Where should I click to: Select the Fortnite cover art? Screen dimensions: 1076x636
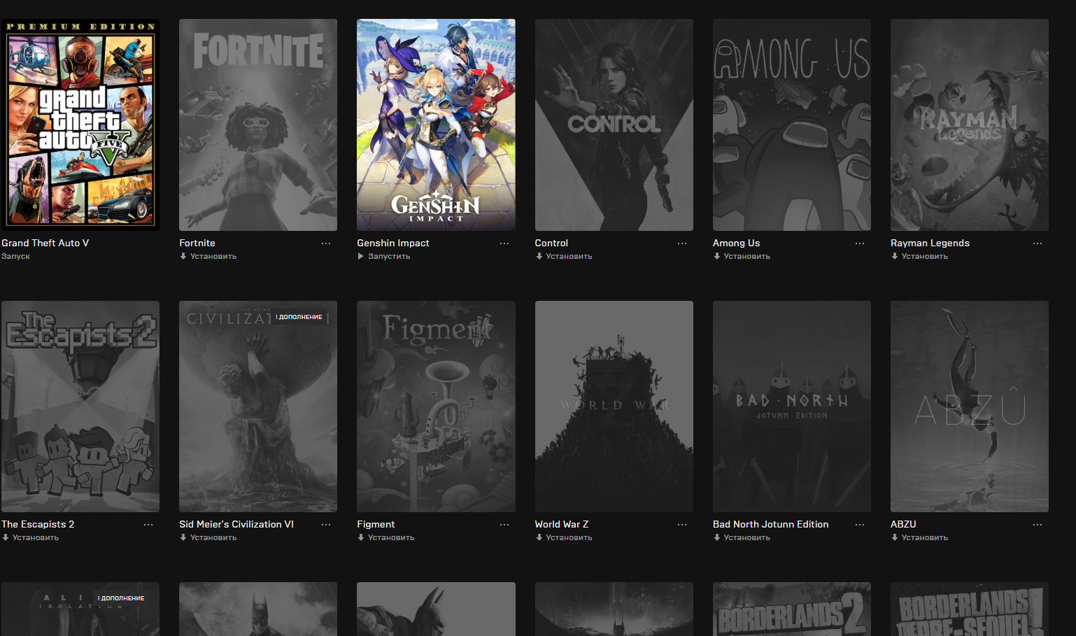tap(258, 125)
